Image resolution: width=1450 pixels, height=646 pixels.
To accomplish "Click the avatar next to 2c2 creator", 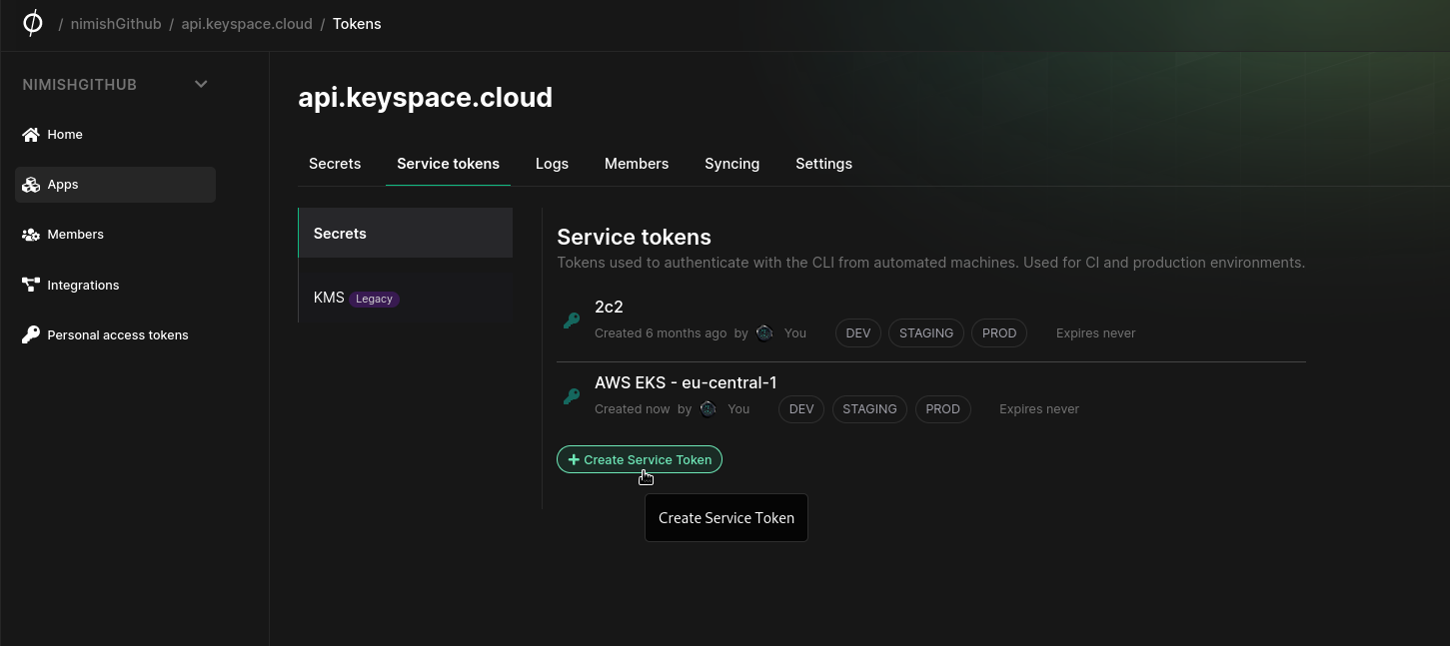I will [764, 333].
